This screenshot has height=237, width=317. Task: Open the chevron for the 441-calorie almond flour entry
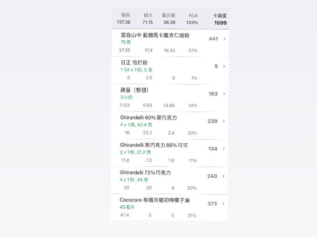click(x=224, y=39)
